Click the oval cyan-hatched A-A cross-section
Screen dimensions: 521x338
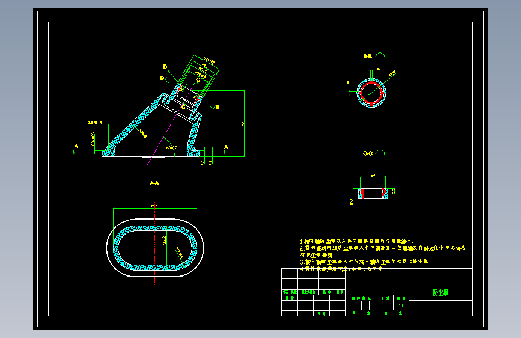pyautogui.click(x=155, y=248)
